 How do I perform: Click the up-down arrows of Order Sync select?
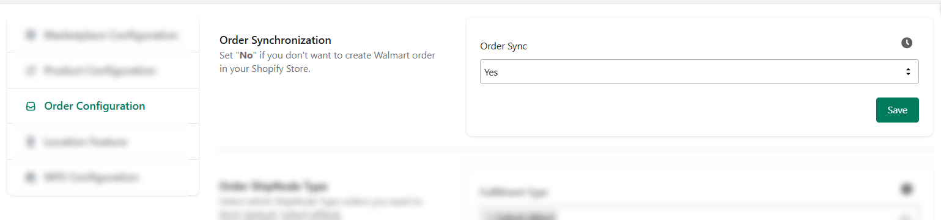pyautogui.click(x=908, y=72)
